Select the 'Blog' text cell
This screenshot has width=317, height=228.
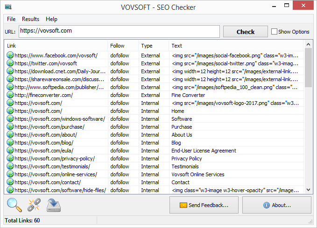(x=176, y=143)
